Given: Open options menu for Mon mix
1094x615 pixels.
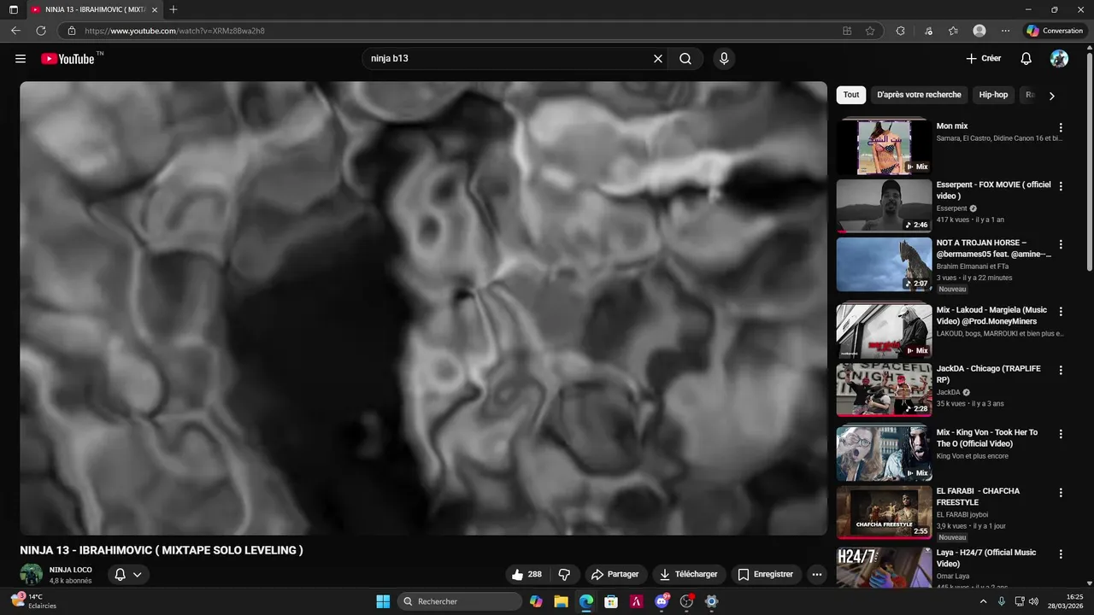Looking at the screenshot, I should (1061, 128).
